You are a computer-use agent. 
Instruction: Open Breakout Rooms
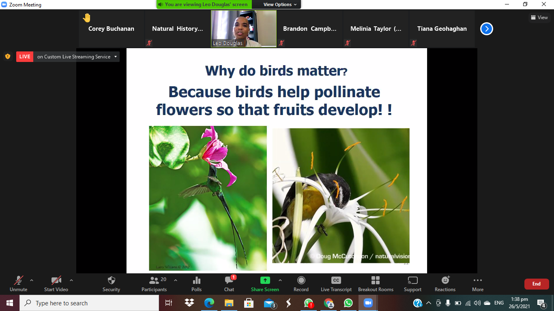coord(376,283)
